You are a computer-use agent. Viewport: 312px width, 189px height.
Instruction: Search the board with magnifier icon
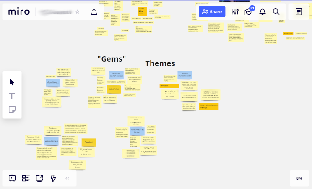[x=276, y=12]
